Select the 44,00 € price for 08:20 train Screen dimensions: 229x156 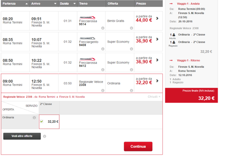tap(143, 20)
